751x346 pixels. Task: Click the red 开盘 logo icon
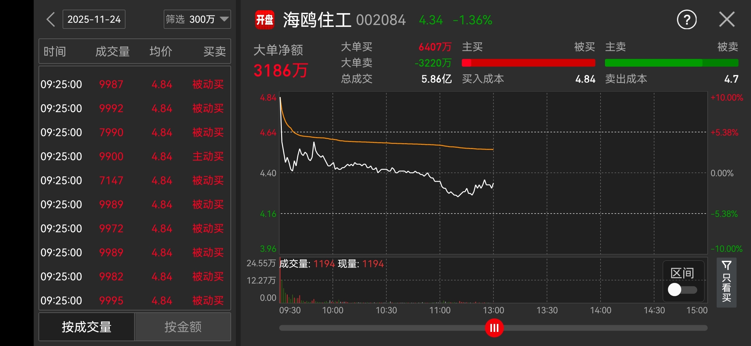tap(264, 20)
